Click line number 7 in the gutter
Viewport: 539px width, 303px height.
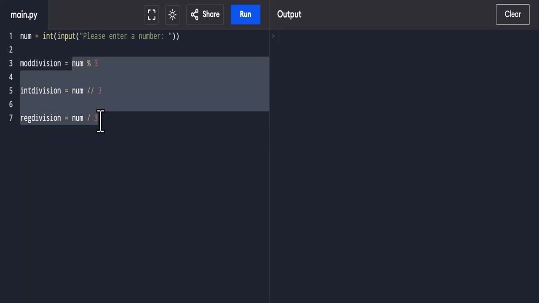(x=11, y=118)
